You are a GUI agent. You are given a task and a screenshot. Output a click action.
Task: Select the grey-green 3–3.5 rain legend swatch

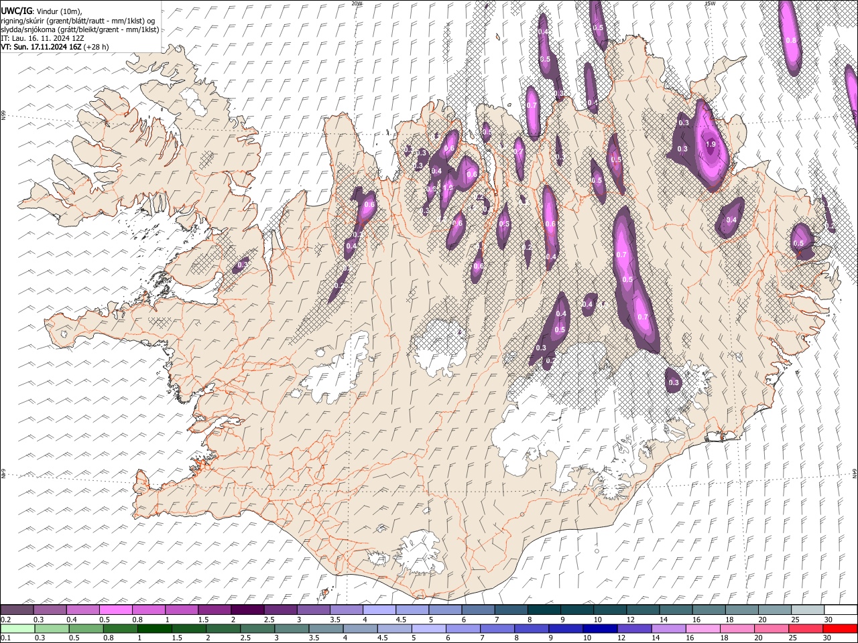292,628
